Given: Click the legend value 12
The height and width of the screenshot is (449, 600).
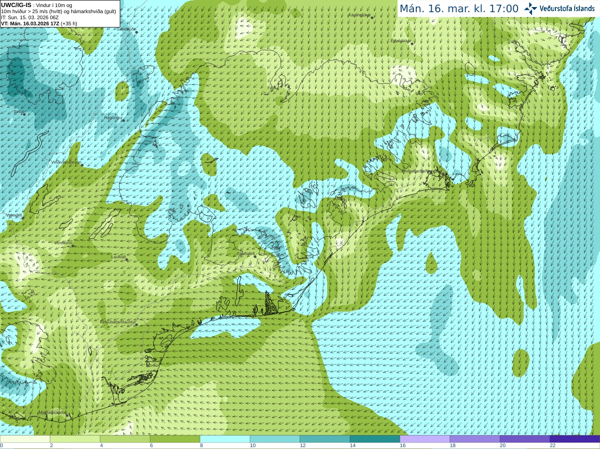Looking at the screenshot, I should click(x=303, y=446).
